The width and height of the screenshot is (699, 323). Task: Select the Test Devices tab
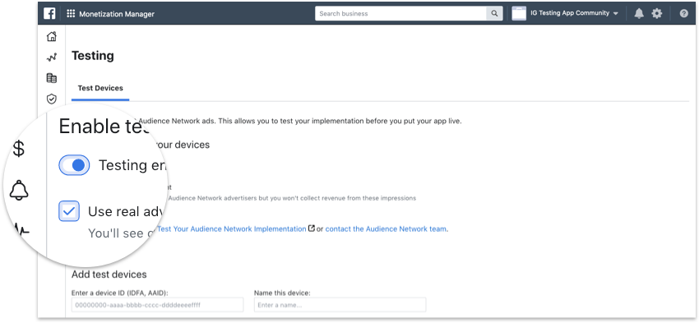coord(100,88)
